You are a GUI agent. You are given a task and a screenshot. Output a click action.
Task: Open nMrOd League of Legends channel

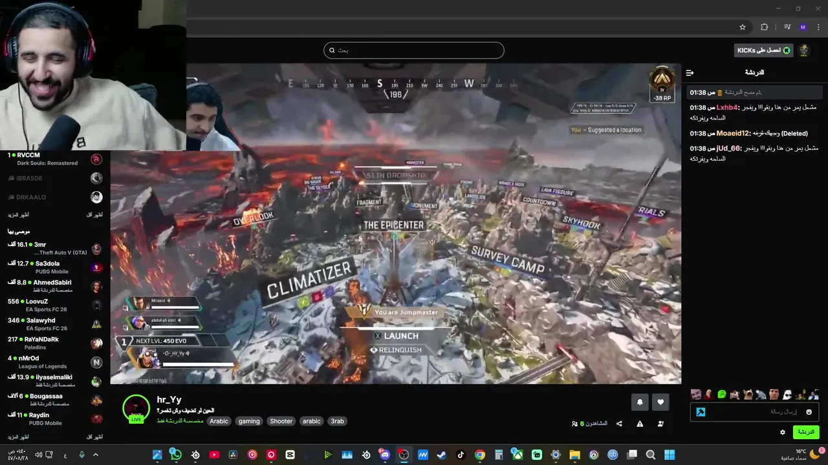coord(55,362)
